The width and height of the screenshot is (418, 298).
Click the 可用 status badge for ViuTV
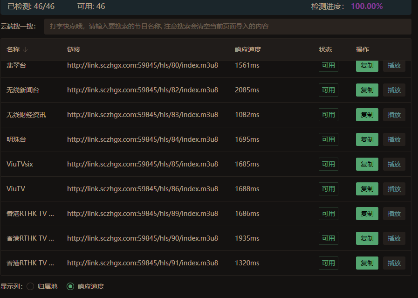tap(328, 189)
